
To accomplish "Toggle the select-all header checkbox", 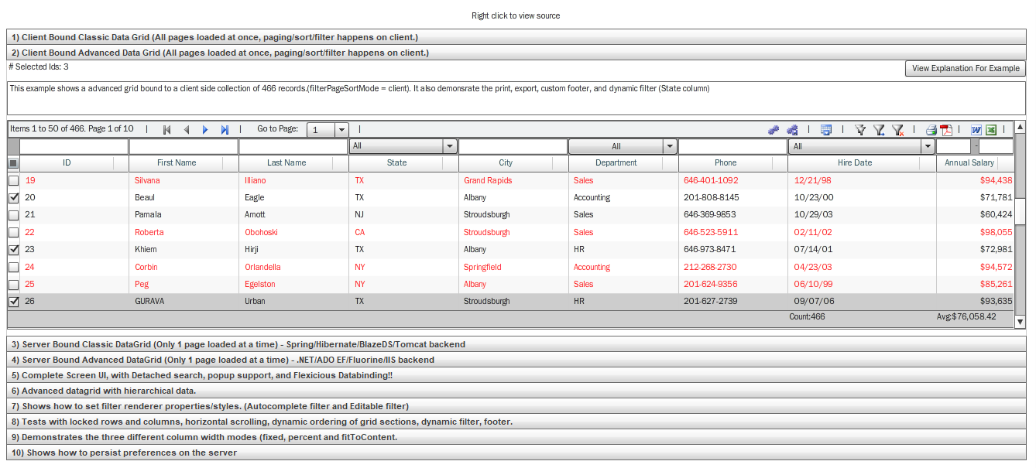I will 13,163.
